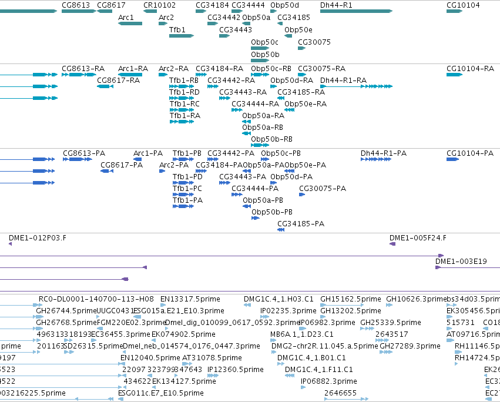
Task: Select transcript CG34184-RA
Action: tap(201, 75)
